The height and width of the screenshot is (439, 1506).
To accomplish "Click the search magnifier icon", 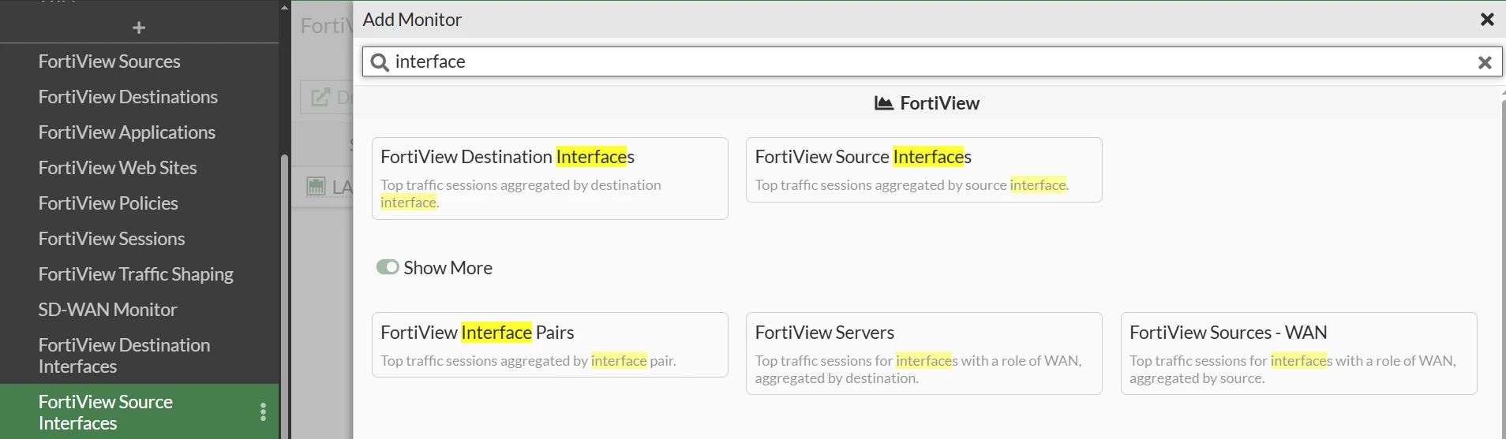I will point(380,62).
